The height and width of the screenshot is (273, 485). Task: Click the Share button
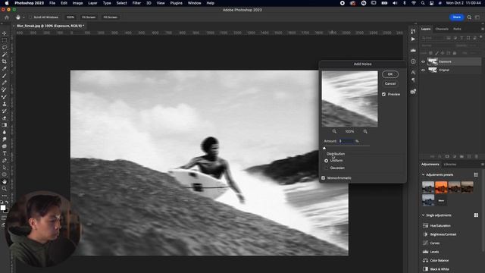coord(456,17)
